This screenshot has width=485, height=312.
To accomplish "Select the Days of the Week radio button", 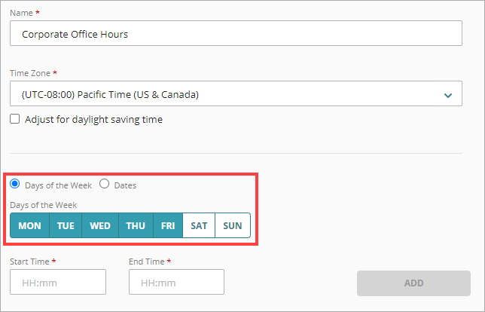I will [15, 184].
